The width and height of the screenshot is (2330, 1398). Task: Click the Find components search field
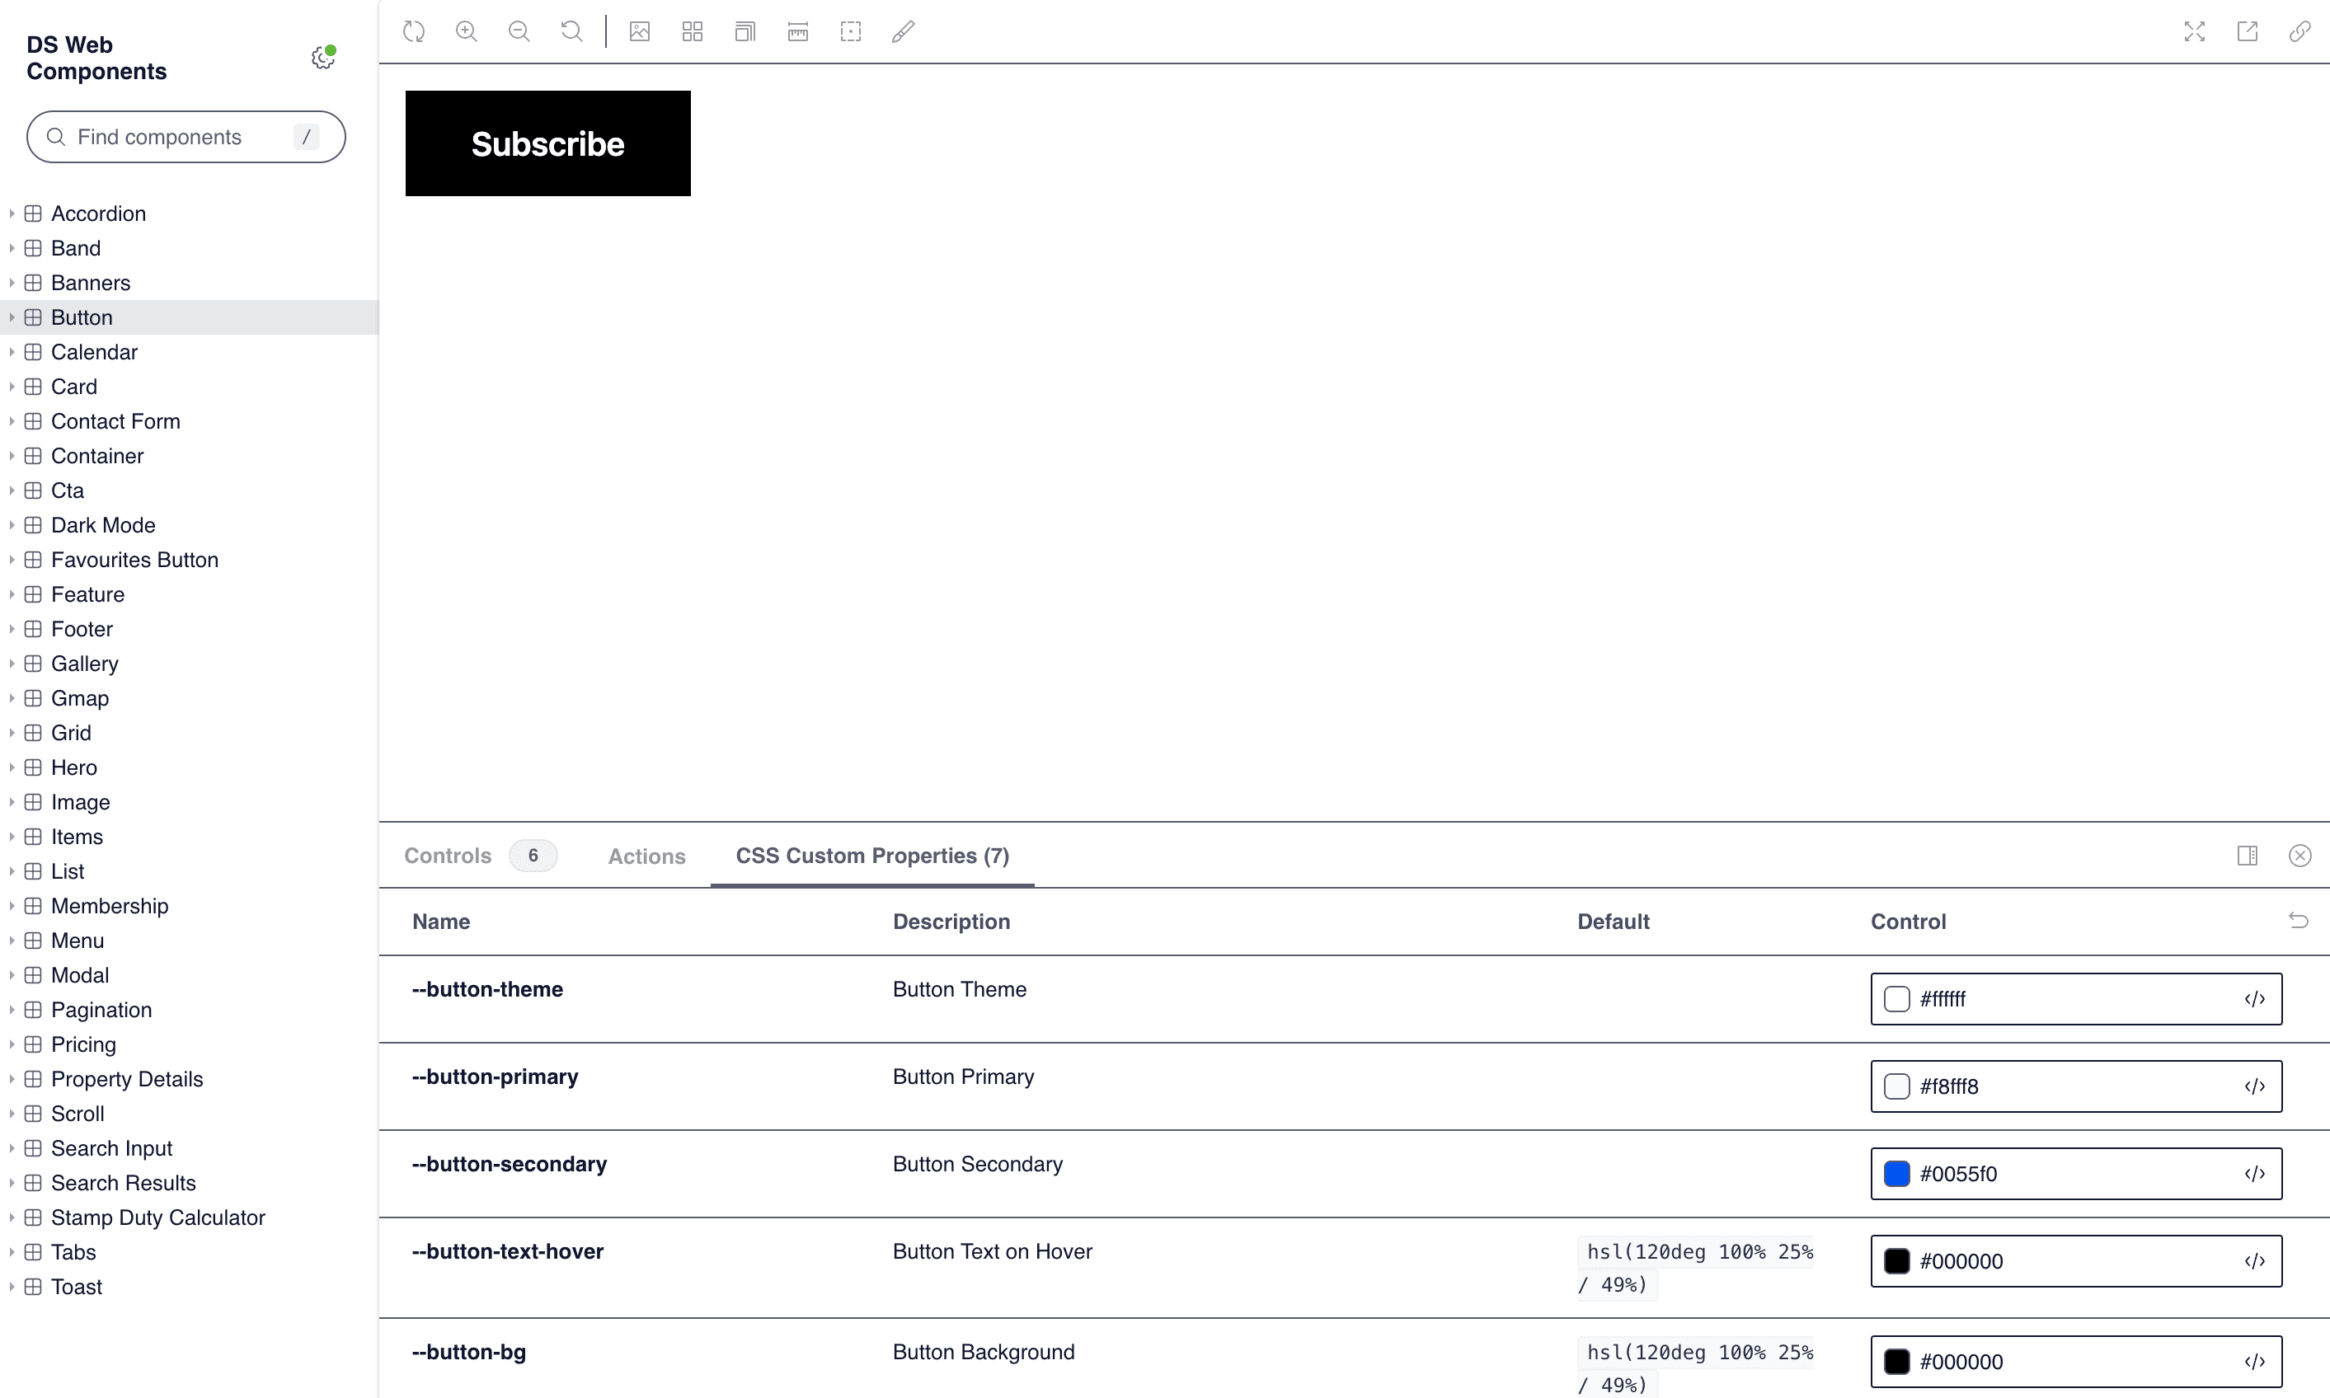186,137
